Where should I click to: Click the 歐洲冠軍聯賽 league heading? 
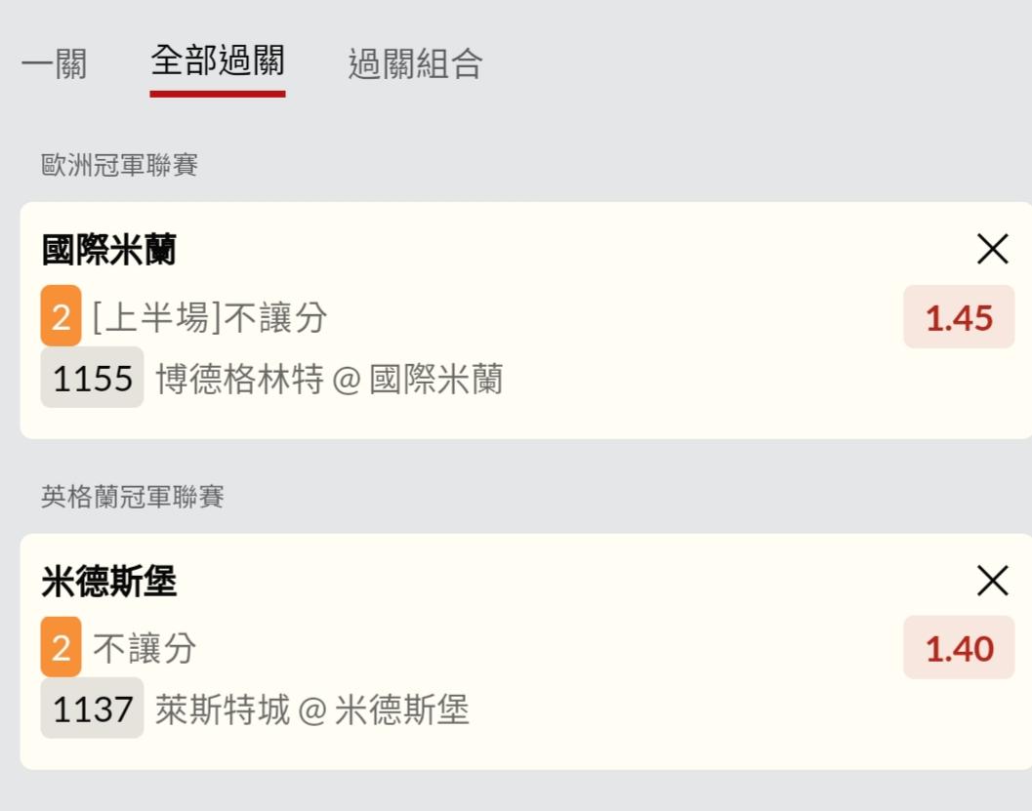(120, 166)
